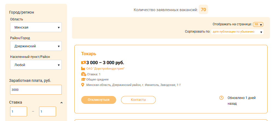Open the Контакты button for the Токарь vacancy
This screenshot has width=273, height=121.
[x=138, y=100]
